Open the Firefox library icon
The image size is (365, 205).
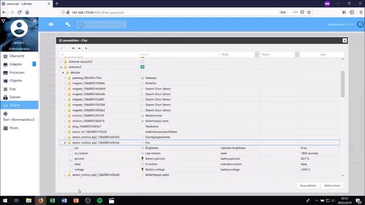coord(344,13)
